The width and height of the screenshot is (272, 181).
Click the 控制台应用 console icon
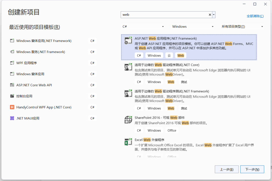tap(12, 96)
